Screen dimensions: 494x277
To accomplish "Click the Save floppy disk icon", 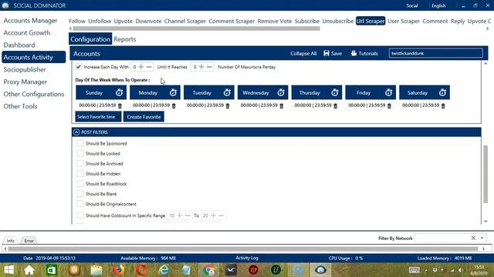I will pos(327,53).
